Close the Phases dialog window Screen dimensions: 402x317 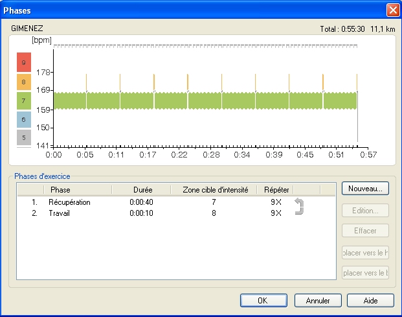pyautogui.click(x=392, y=10)
